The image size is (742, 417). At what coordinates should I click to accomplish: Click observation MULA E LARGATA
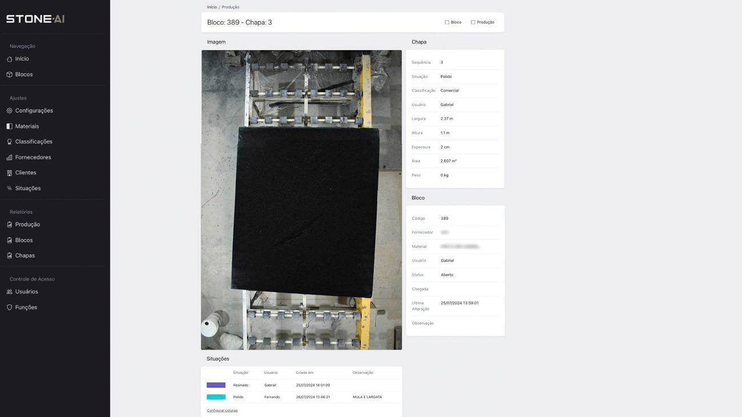tap(367, 397)
